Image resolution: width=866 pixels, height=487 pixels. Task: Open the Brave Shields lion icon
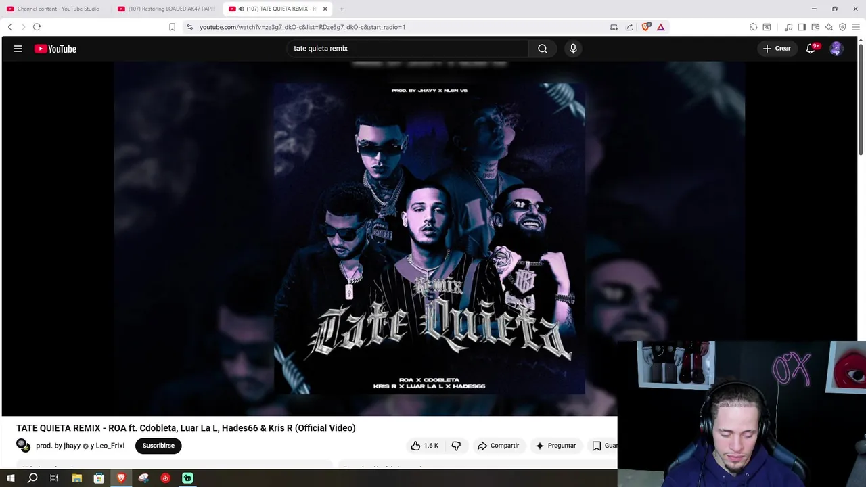[x=645, y=27]
